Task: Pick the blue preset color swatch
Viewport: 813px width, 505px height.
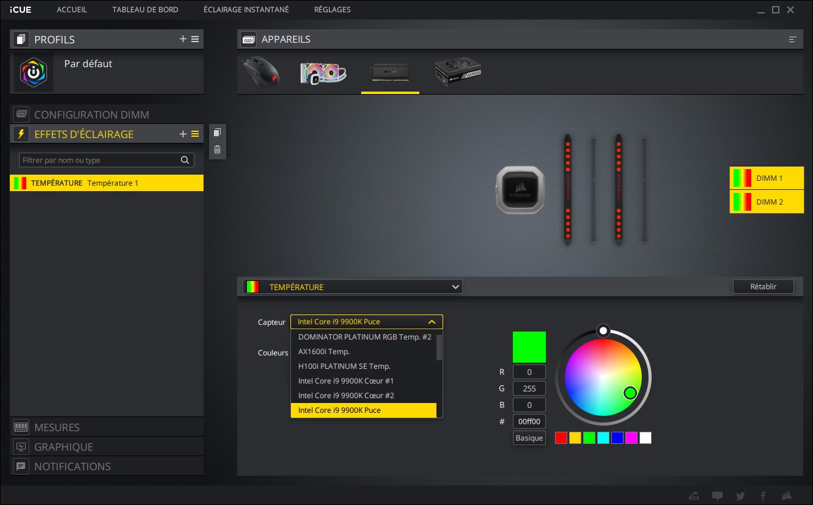Action: 617,438
